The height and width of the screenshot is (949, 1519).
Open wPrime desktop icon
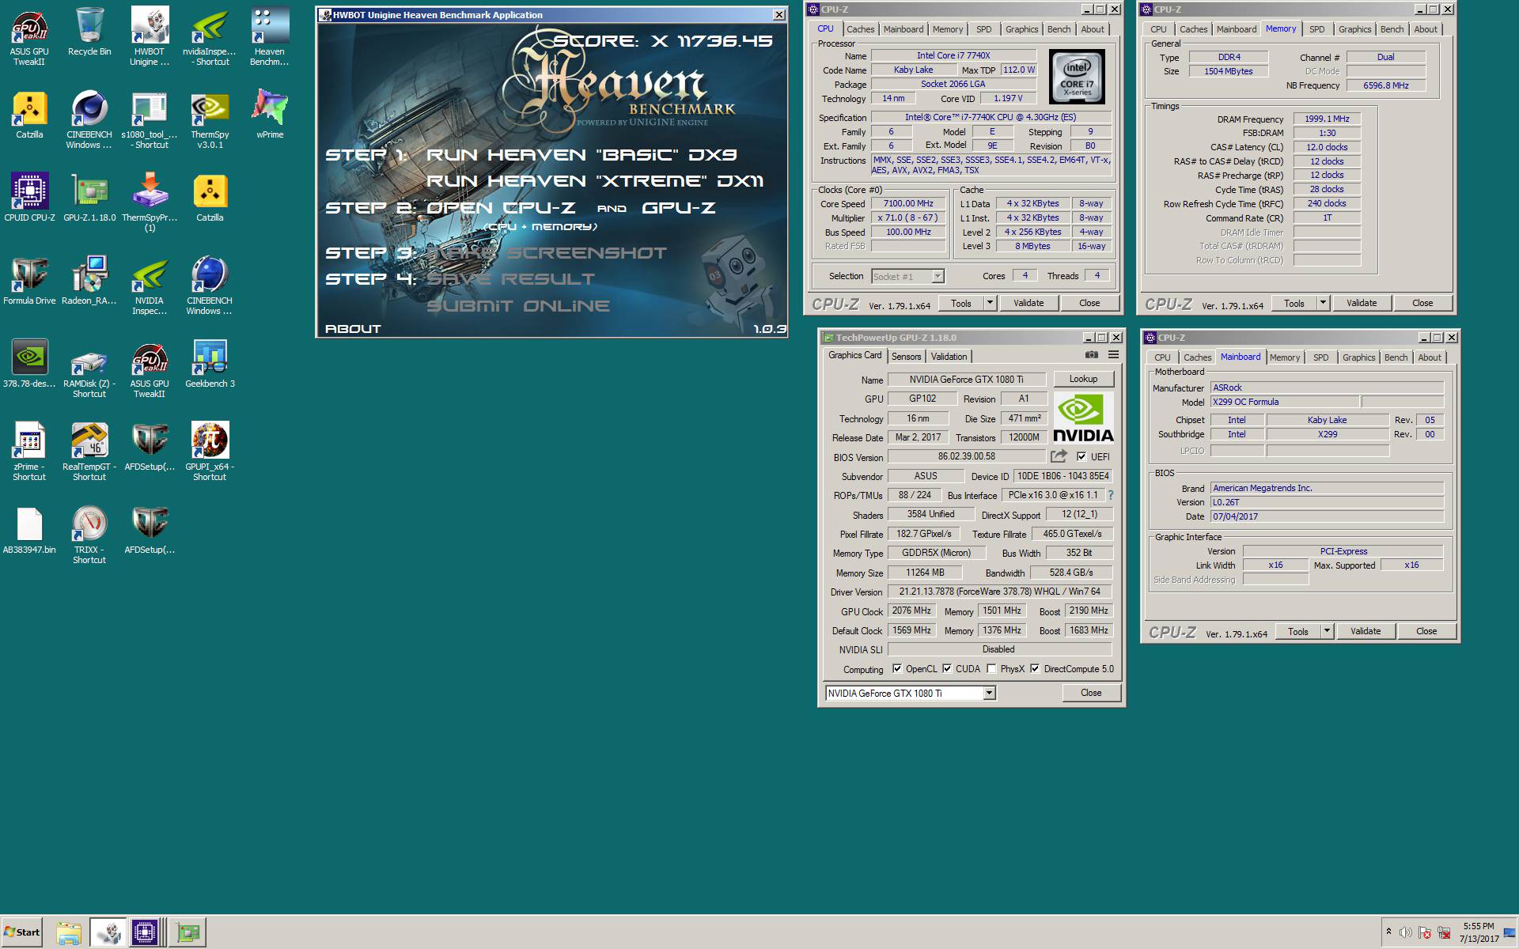(x=270, y=115)
